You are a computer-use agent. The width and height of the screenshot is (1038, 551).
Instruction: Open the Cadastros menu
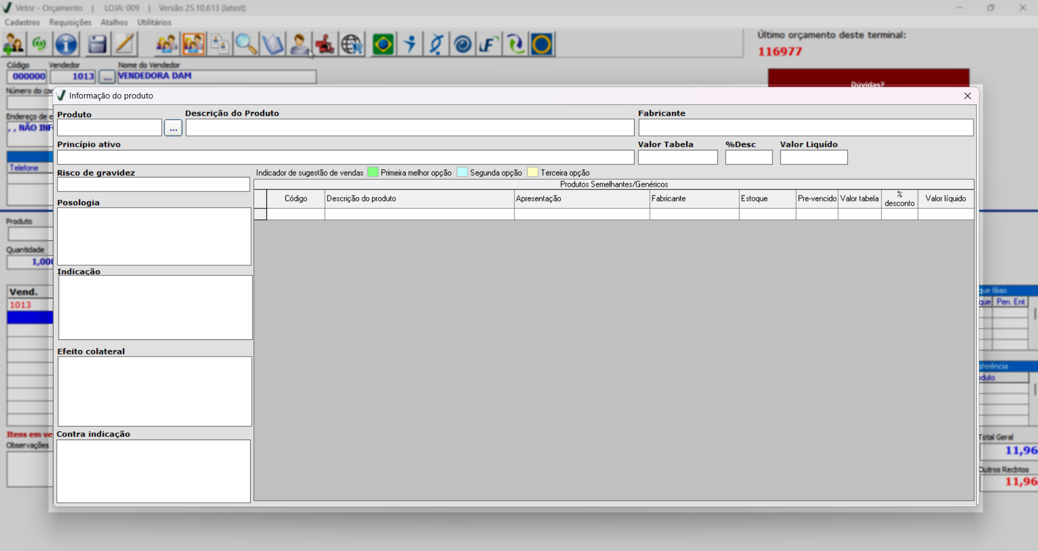click(22, 22)
